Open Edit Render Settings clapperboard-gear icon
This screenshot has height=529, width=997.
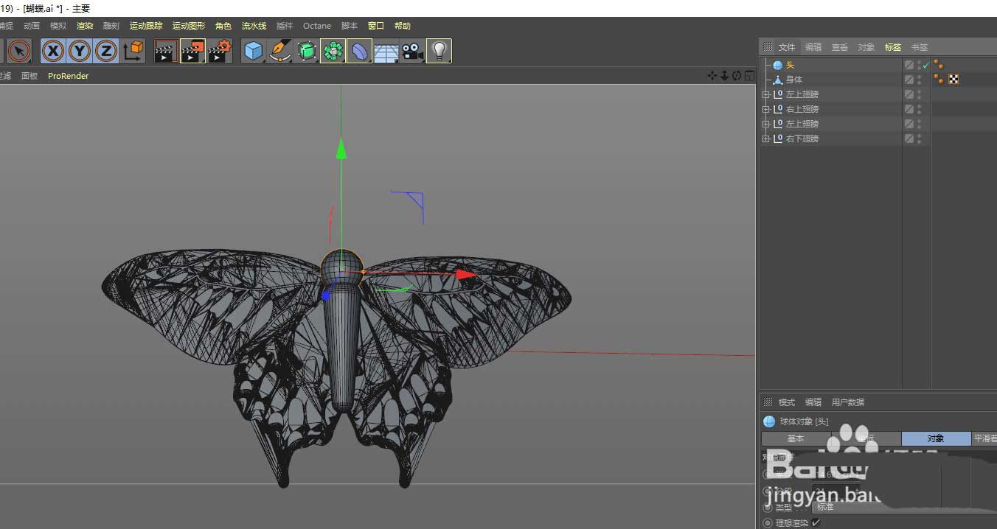pos(220,51)
